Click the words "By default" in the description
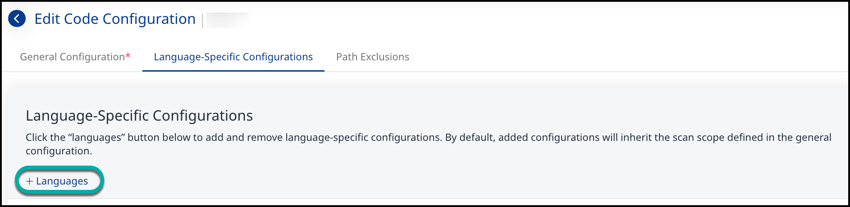 tap(470, 138)
